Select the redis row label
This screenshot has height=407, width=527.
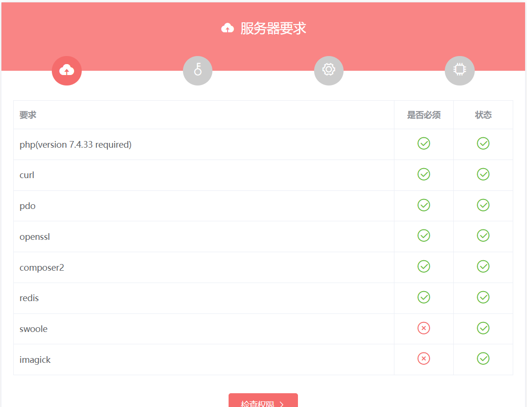click(x=29, y=298)
